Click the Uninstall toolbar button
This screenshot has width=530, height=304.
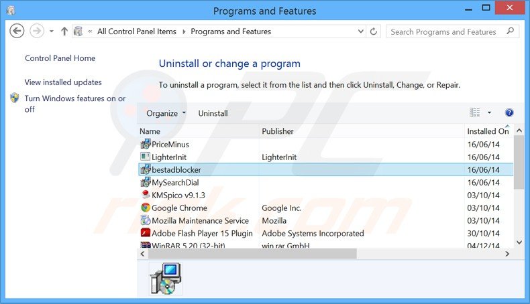(213, 113)
